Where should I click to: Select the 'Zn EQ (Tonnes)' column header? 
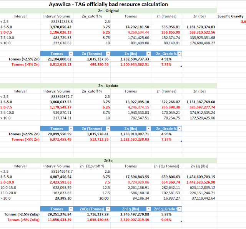click(x=166, y=166)
